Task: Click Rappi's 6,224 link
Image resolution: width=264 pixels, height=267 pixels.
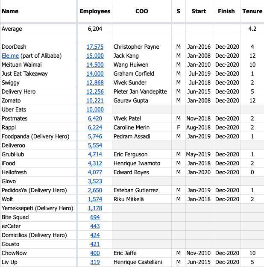Action: click(x=95, y=127)
